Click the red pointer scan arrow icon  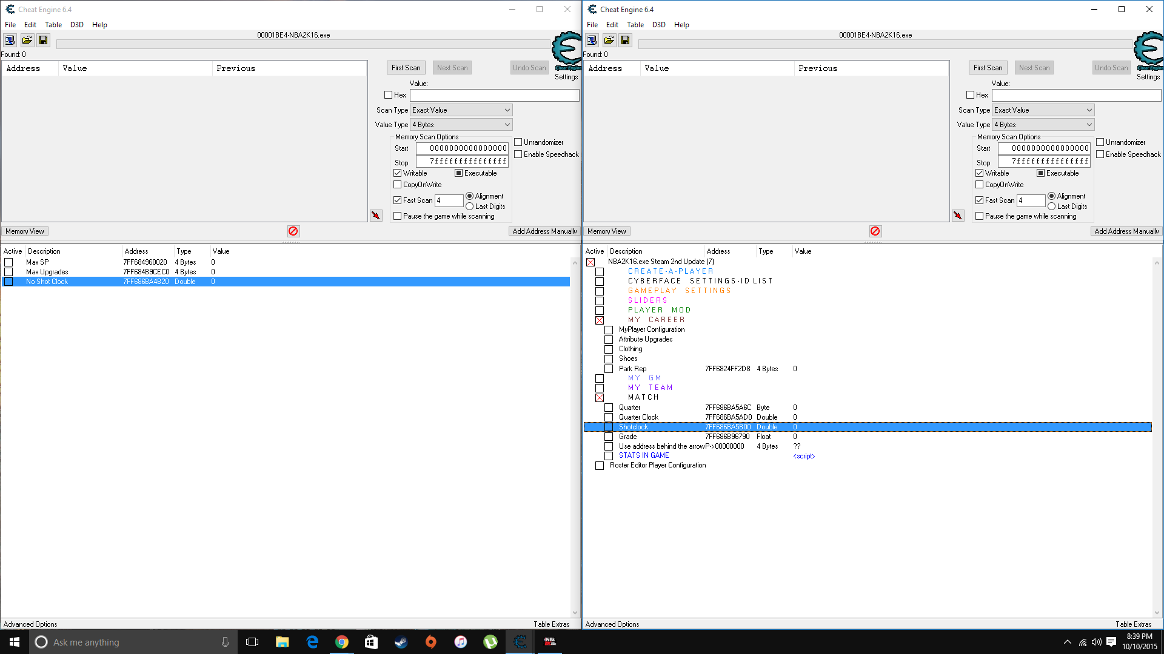(376, 215)
